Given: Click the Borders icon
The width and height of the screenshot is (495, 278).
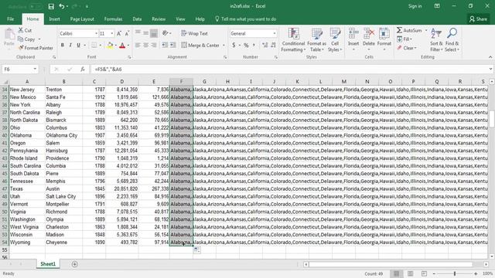Looking at the screenshot, I should 94,46.
